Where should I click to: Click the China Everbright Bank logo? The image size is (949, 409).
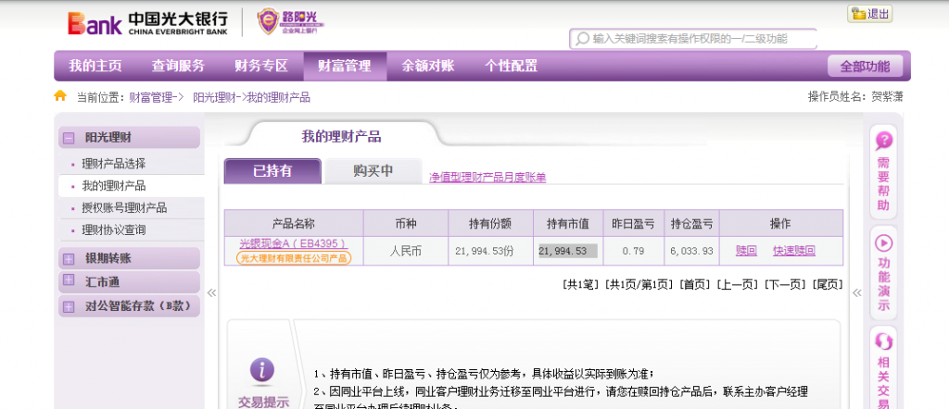[x=148, y=22]
